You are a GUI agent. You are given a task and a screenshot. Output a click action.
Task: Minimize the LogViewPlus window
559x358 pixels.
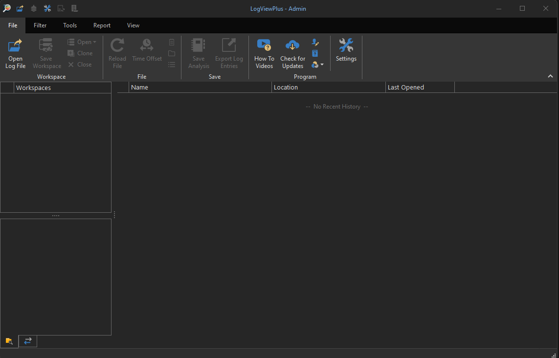point(499,8)
